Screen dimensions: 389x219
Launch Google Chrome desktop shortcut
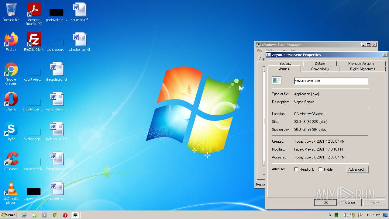click(11, 74)
